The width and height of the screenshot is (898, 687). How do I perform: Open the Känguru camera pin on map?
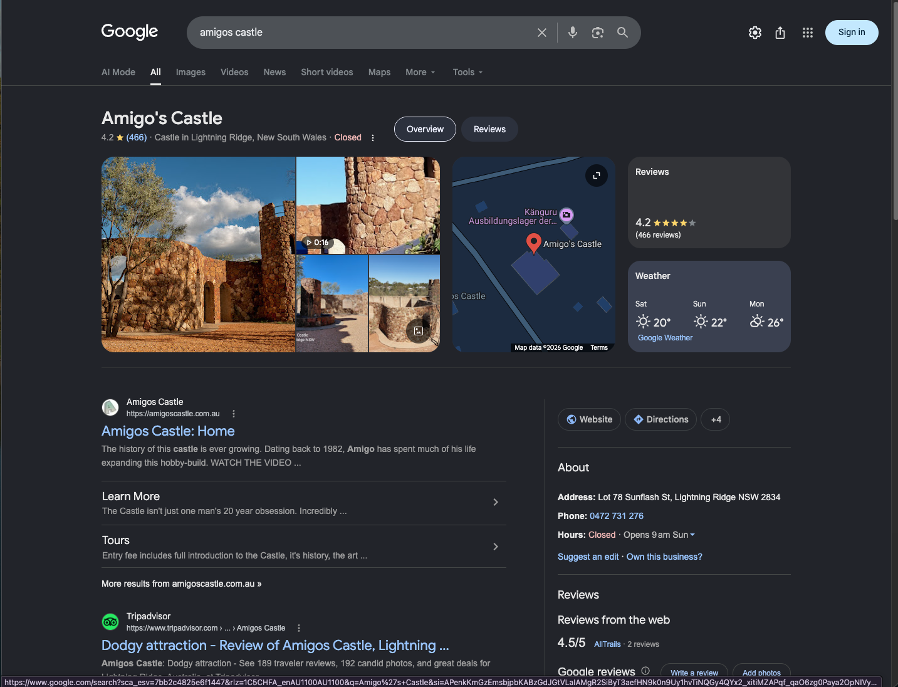pyautogui.click(x=566, y=215)
